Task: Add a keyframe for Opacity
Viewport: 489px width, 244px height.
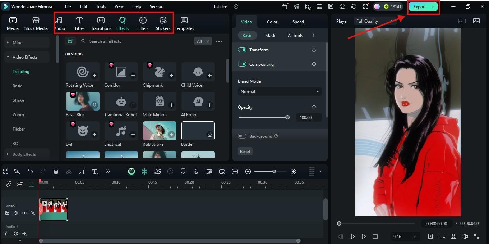Action: [314, 107]
